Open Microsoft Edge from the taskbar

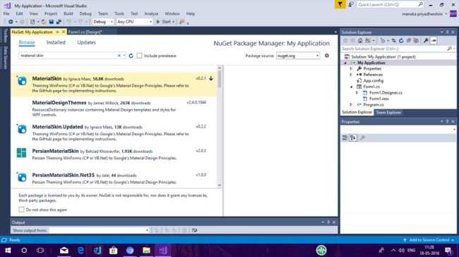(x=81, y=250)
